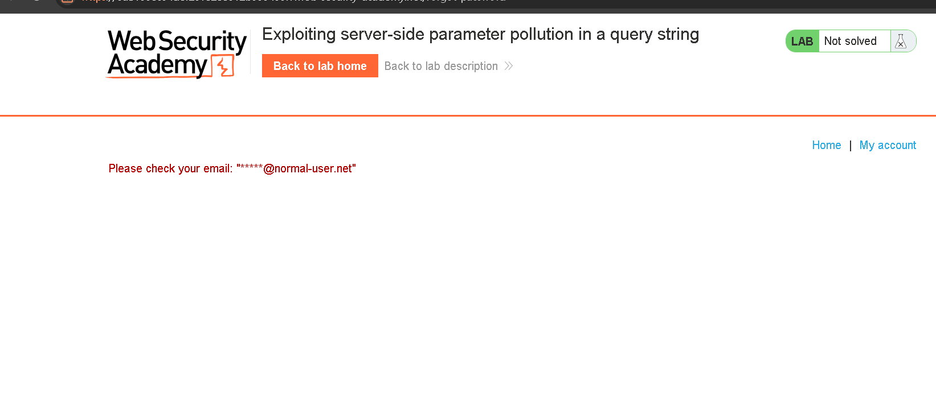Click the double chevron after lab description

[509, 66]
